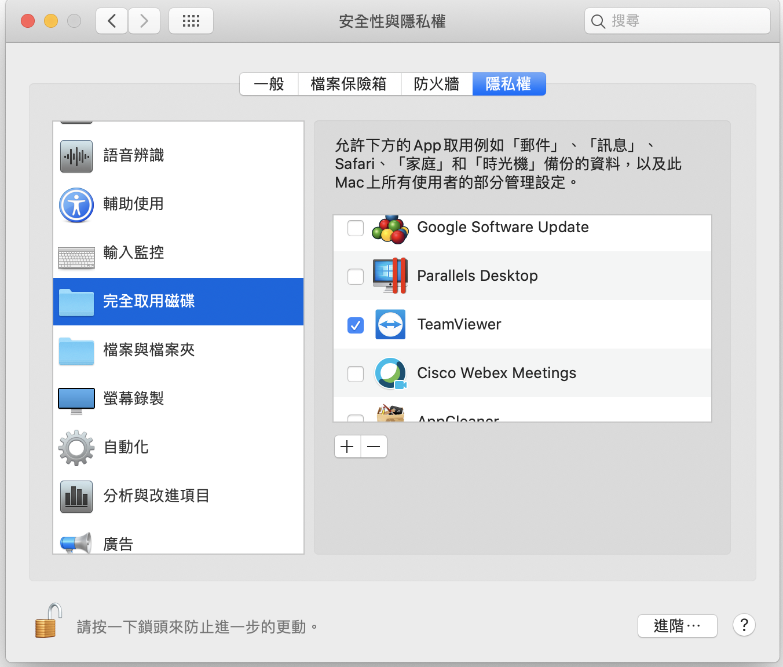Image resolution: width=783 pixels, height=667 pixels.
Task: Click the folder icon of 完全取用磁碟
Action: coord(76,302)
